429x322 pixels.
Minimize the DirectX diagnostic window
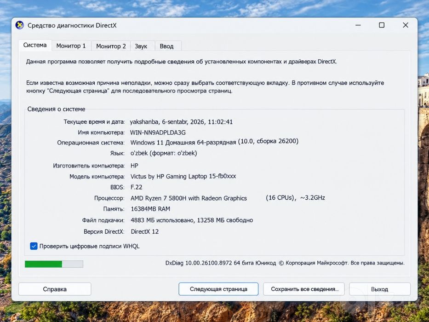click(x=358, y=25)
